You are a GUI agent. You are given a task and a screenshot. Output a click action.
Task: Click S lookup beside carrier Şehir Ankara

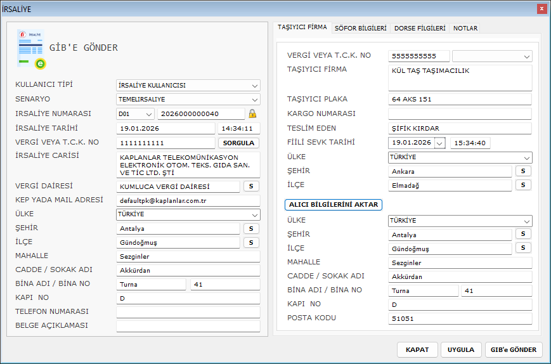[x=523, y=171]
